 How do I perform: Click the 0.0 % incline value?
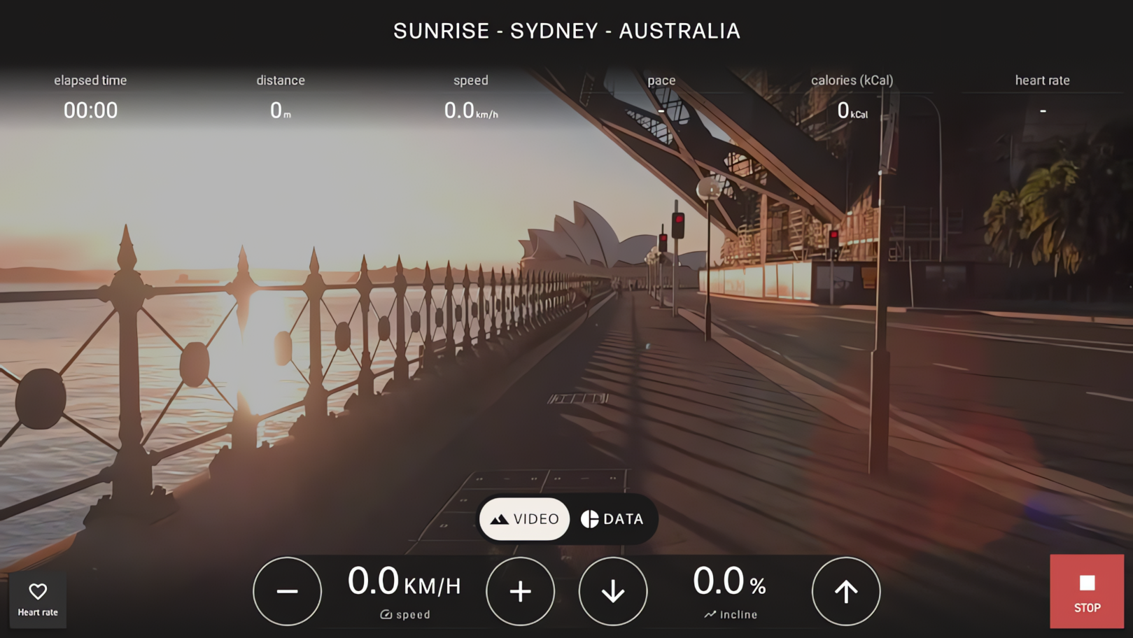[729, 582]
